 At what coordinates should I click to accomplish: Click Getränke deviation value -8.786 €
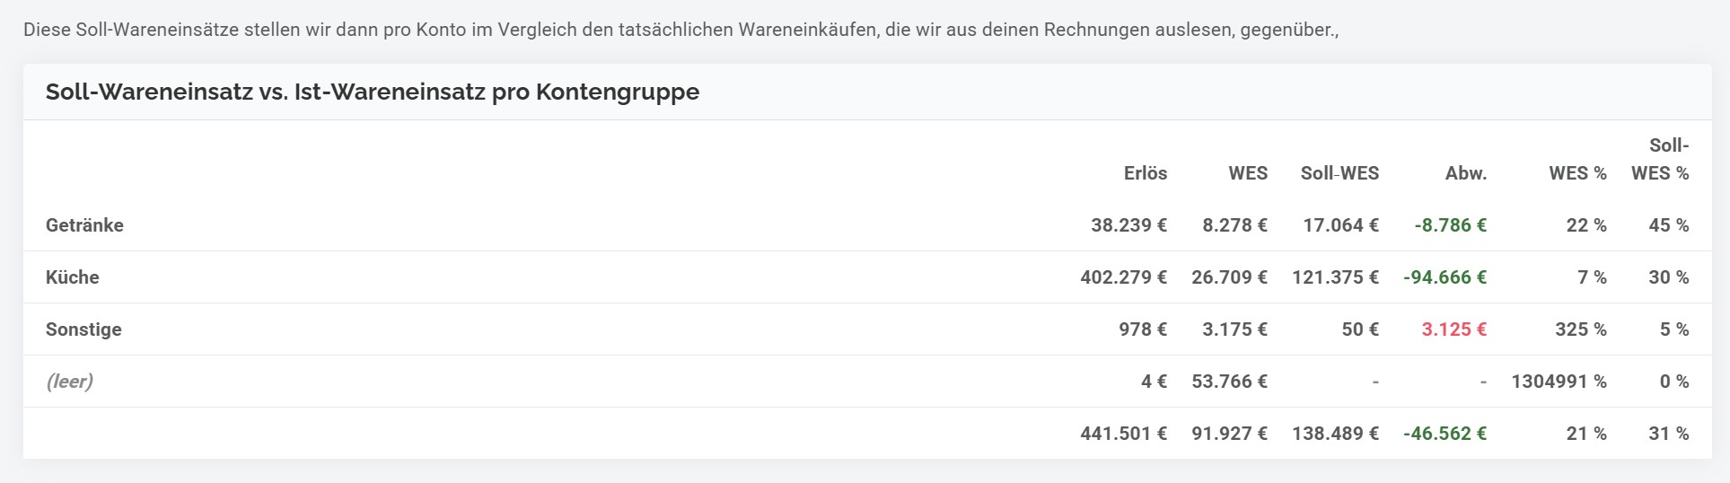1450,225
